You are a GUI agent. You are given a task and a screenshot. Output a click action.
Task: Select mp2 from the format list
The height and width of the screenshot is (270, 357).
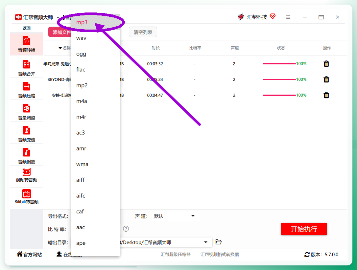96,85
